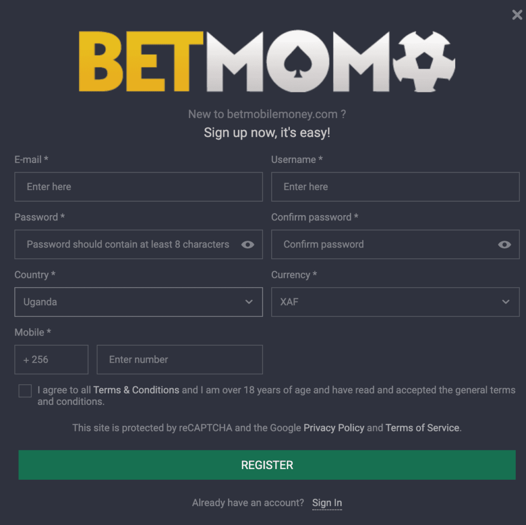
Task: Click the Country dropdown chevron arrow
Action: pyautogui.click(x=249, y=302)
